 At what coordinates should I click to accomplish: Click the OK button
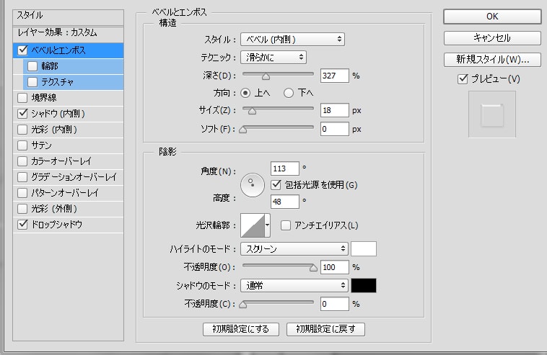[x=492, y=17]
